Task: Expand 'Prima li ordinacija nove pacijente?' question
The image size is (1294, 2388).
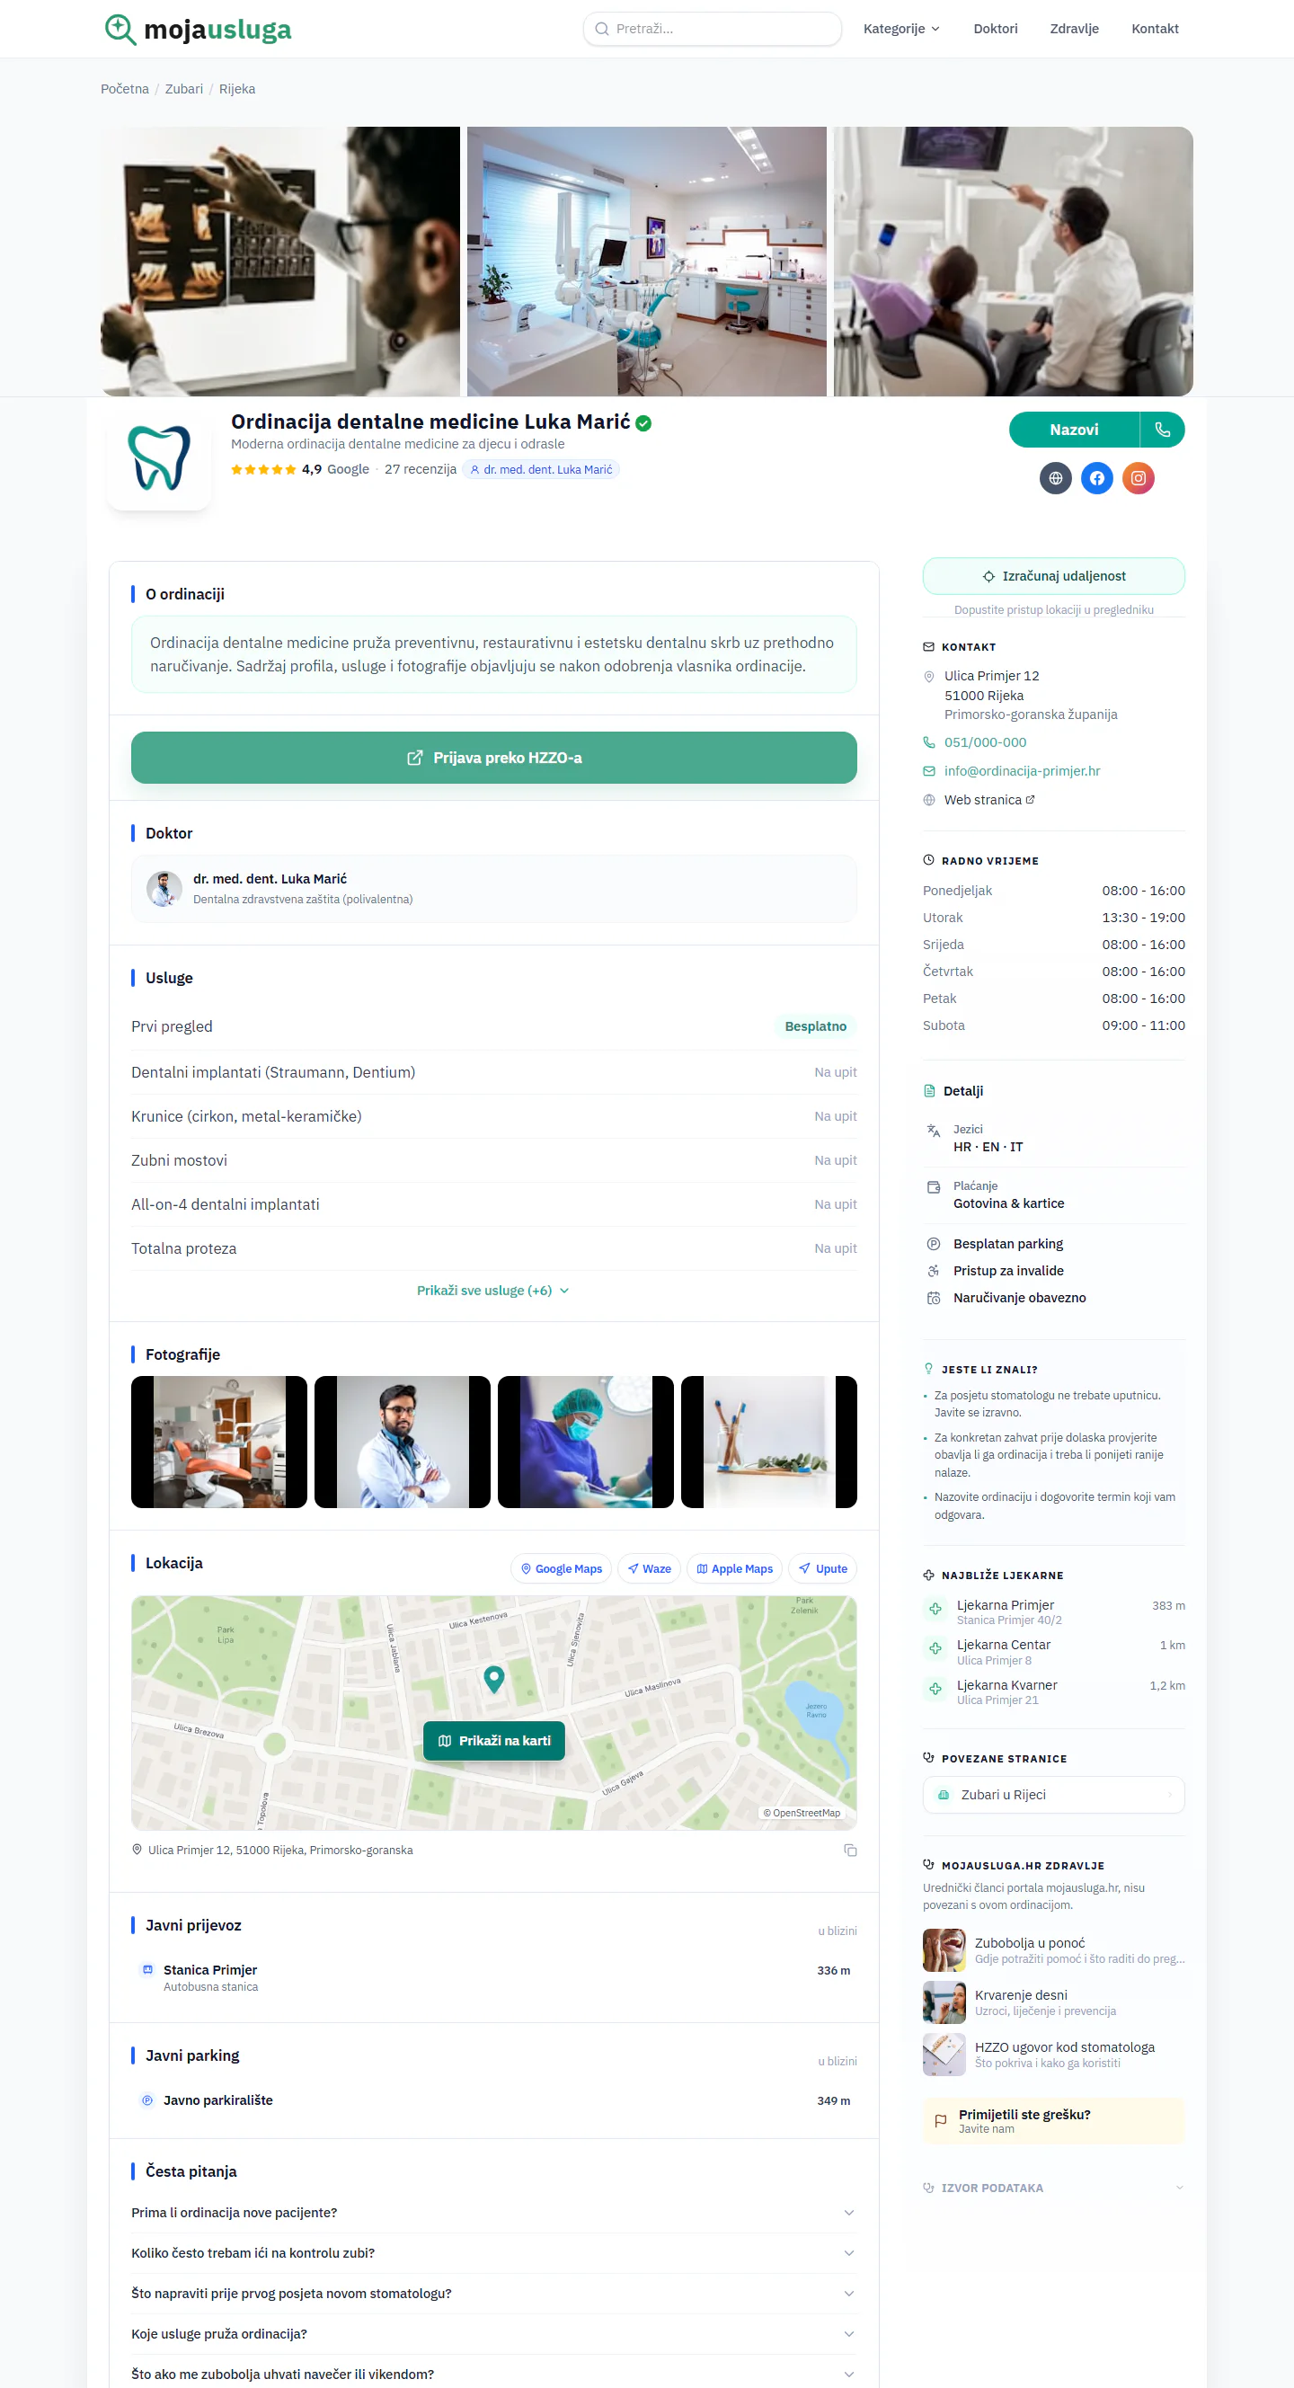Action: pyautogui.click(x=493, y=2213)
